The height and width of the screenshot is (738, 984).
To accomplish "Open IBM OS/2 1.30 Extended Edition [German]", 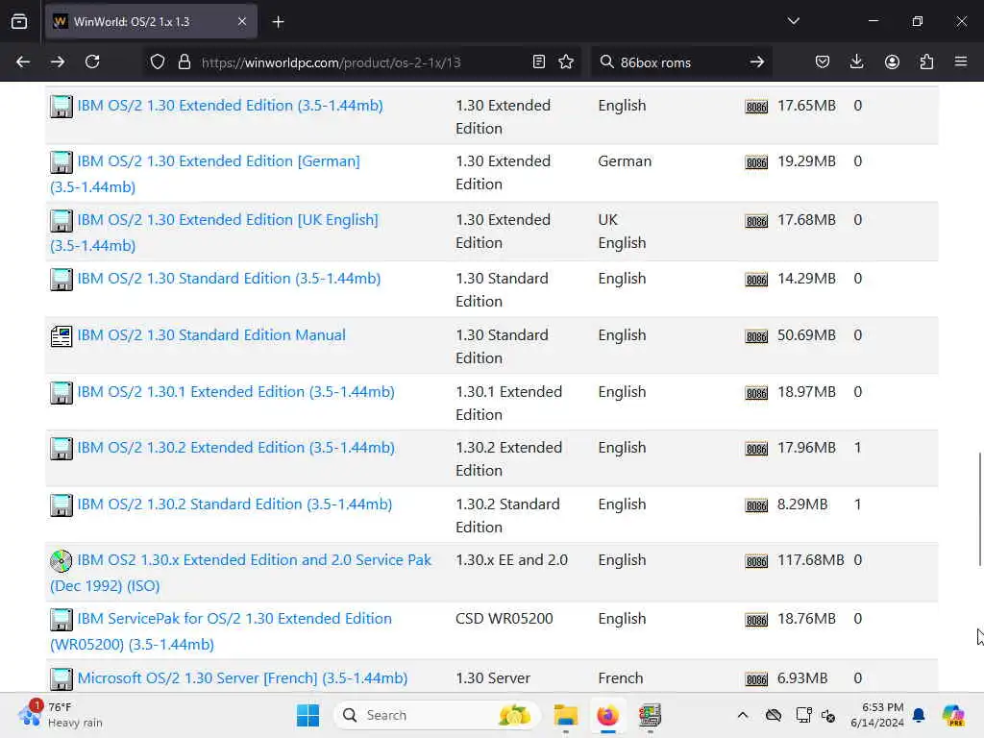I will 218,161.
